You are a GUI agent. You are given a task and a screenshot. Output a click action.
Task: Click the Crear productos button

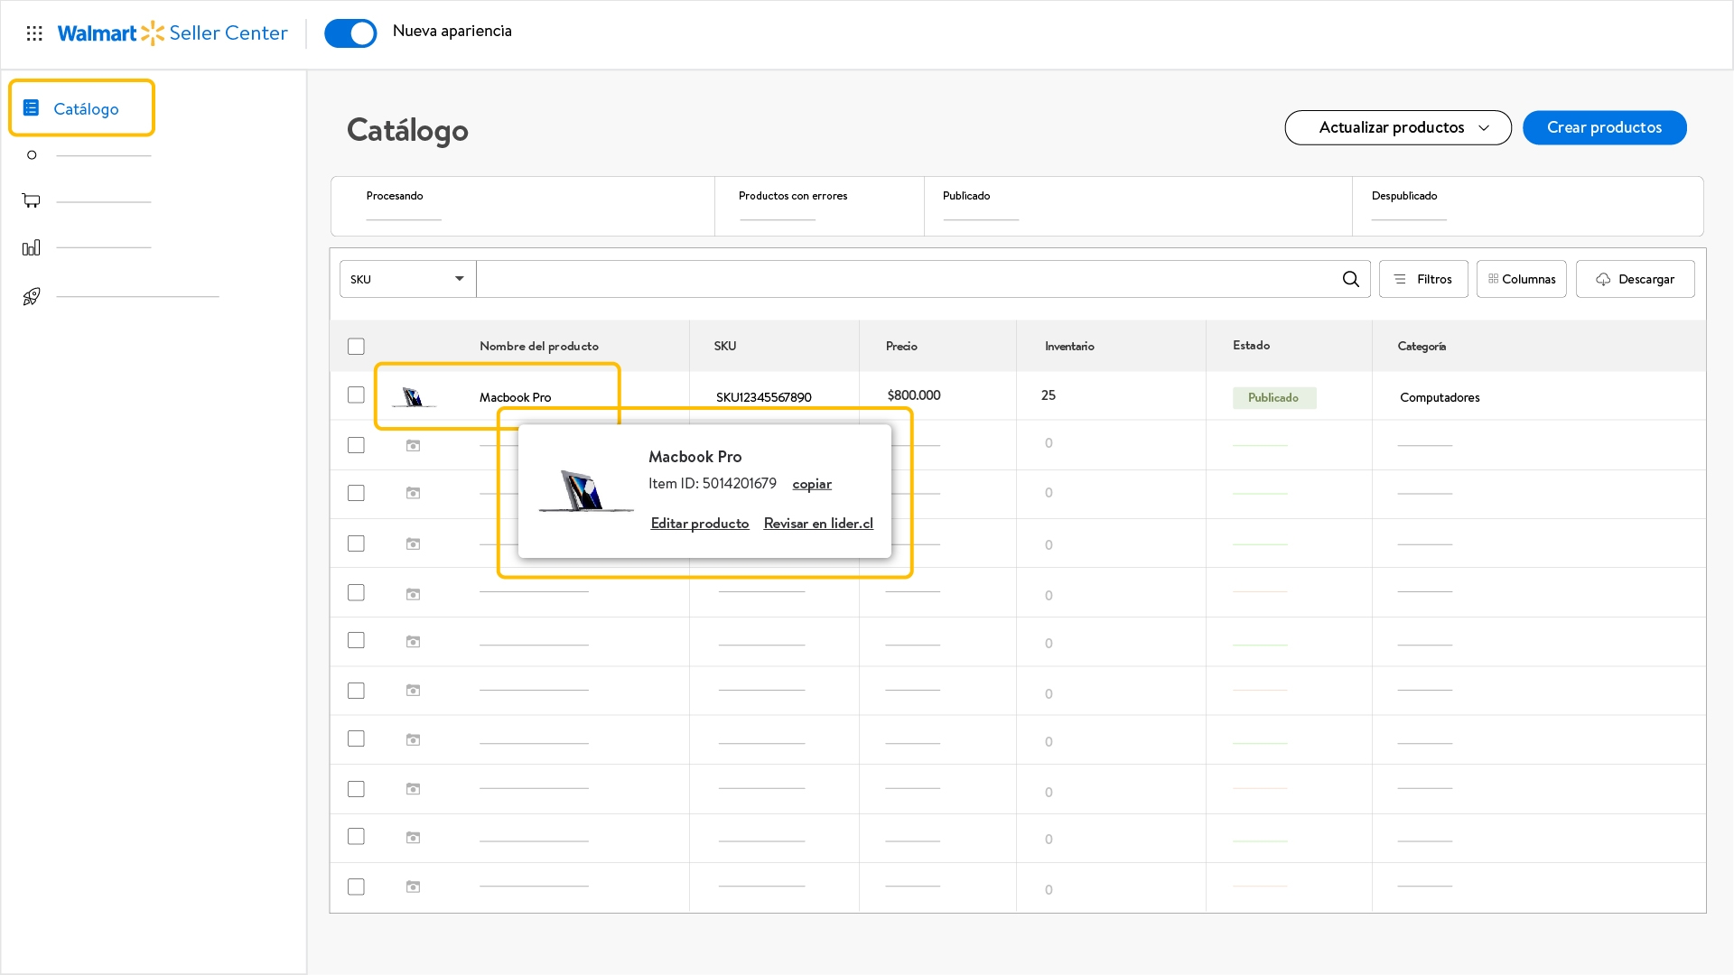point(1604,127)
